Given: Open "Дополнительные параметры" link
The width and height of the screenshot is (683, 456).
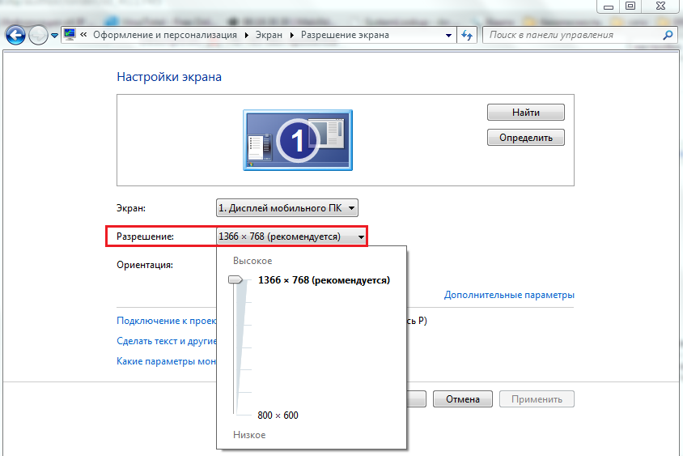Looking at the screenshot, I should [509, 295].
